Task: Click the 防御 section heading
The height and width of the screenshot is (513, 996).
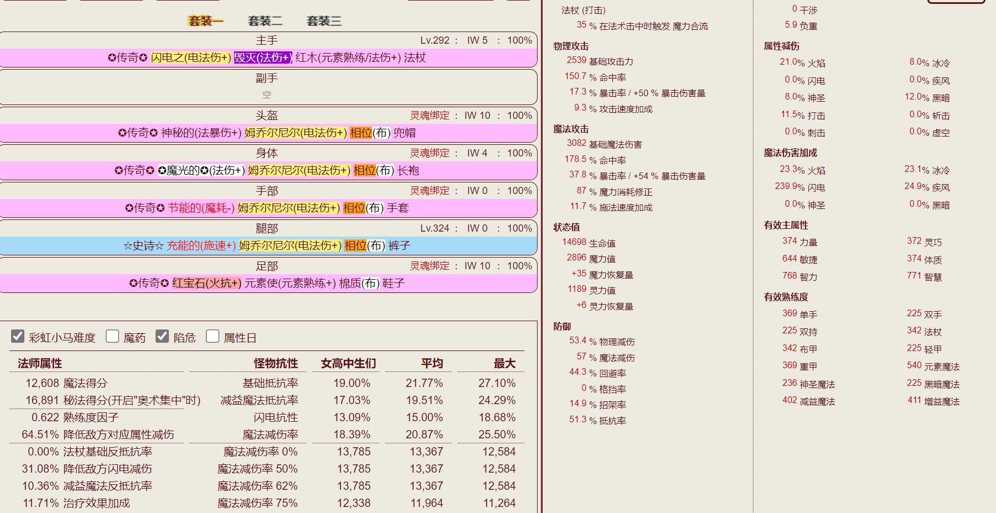Action: click(562, 326)
